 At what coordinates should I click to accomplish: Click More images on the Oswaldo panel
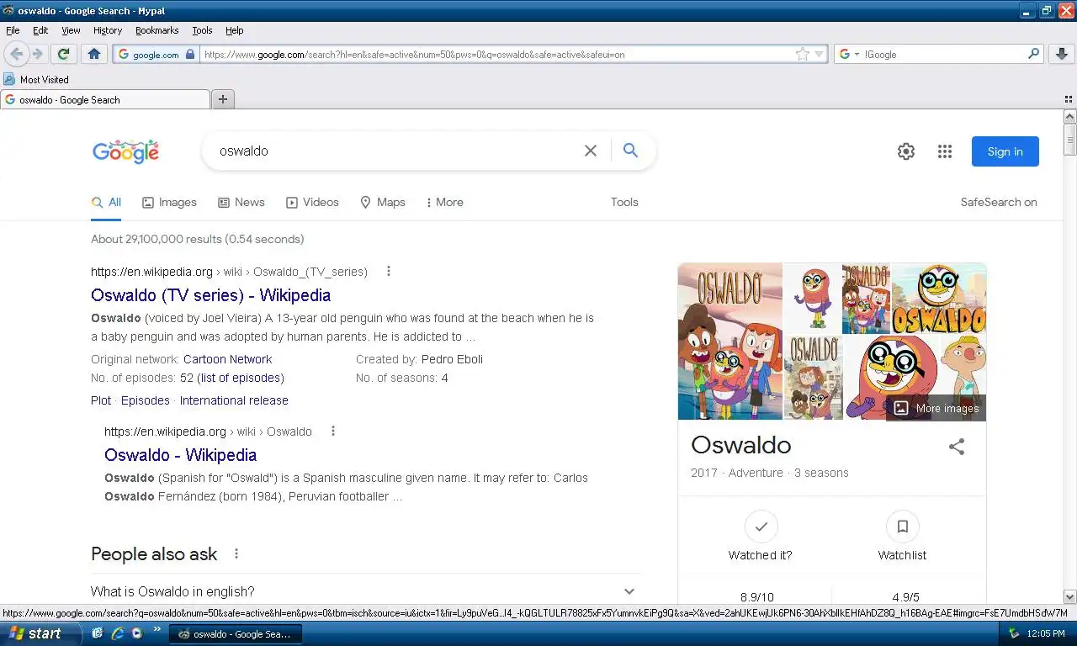pyautogui.click(x=936, y=408)
